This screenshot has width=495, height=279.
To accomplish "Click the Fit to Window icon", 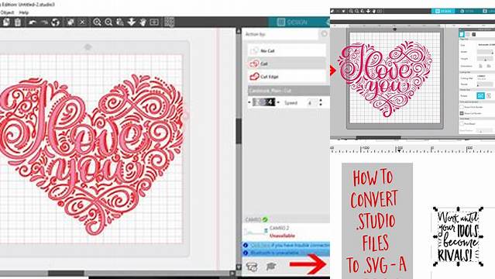I will [154, 22].
